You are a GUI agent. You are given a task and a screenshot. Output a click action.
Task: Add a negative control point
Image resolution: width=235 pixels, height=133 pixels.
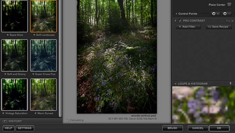(226, 14)
